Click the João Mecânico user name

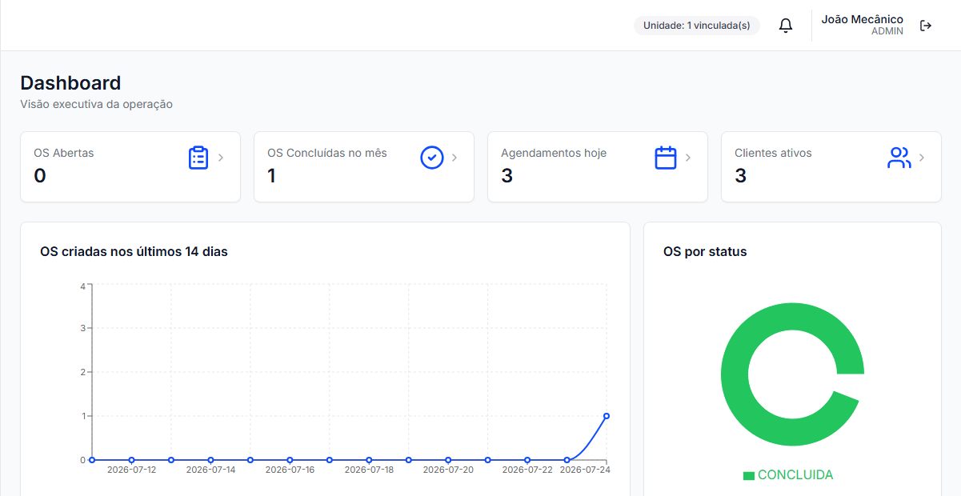tap(862, 19)
